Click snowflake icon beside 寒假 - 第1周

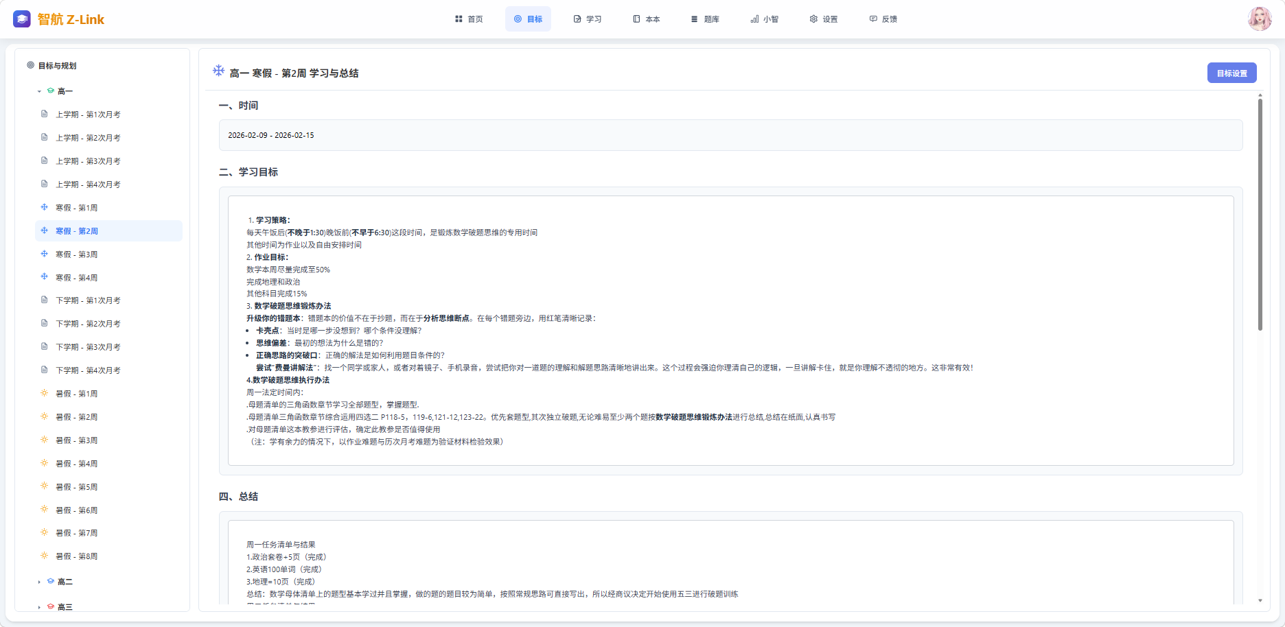pyautogui.click(x=45, y=207)
